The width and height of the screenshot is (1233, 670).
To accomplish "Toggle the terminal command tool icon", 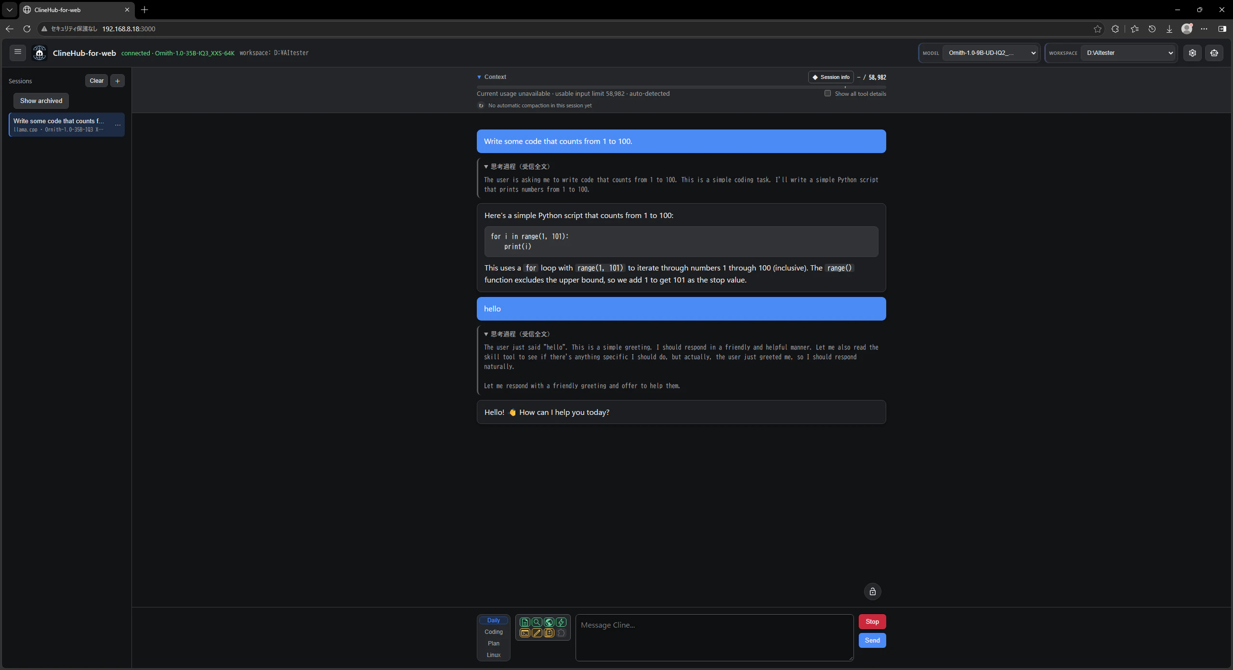I will tap(525, 633).
